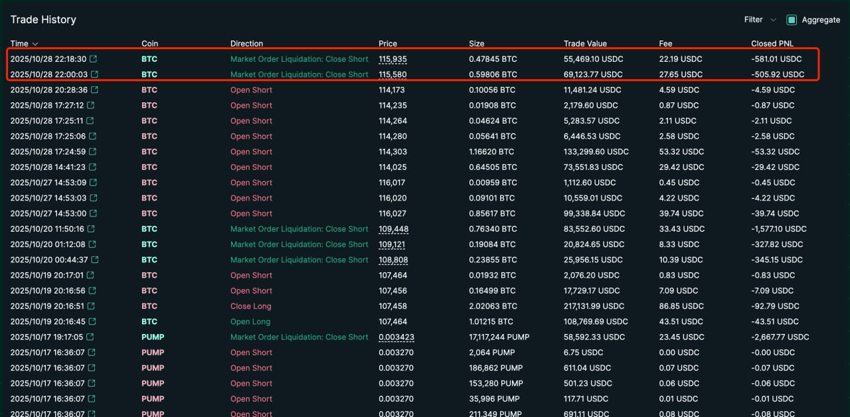
Task: Click the dotted-underlined price 115,935
Action: click(392, 59)
